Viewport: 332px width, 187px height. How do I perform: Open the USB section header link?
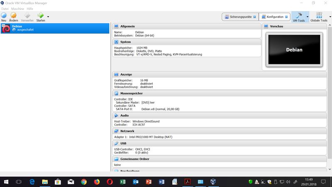[x=123, y=143]
